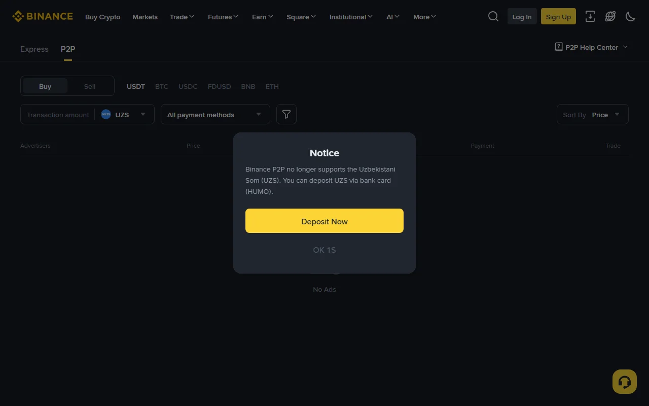649x406 pixels.
Task: Open Buy Crypto in the navigation
Action: coord(103,17)
